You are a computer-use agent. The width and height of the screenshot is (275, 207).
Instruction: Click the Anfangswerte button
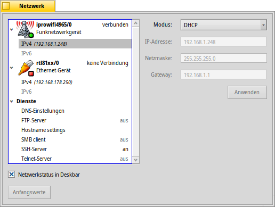click(29, 192)
